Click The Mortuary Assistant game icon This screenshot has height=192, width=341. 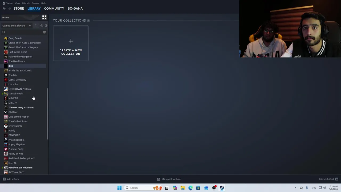click(6, 107)
